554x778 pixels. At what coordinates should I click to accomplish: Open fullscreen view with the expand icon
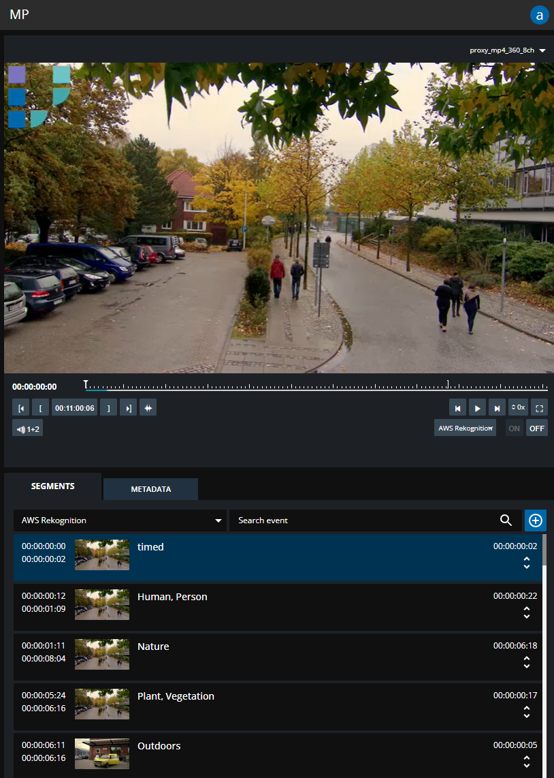click(x=538, y=407)
